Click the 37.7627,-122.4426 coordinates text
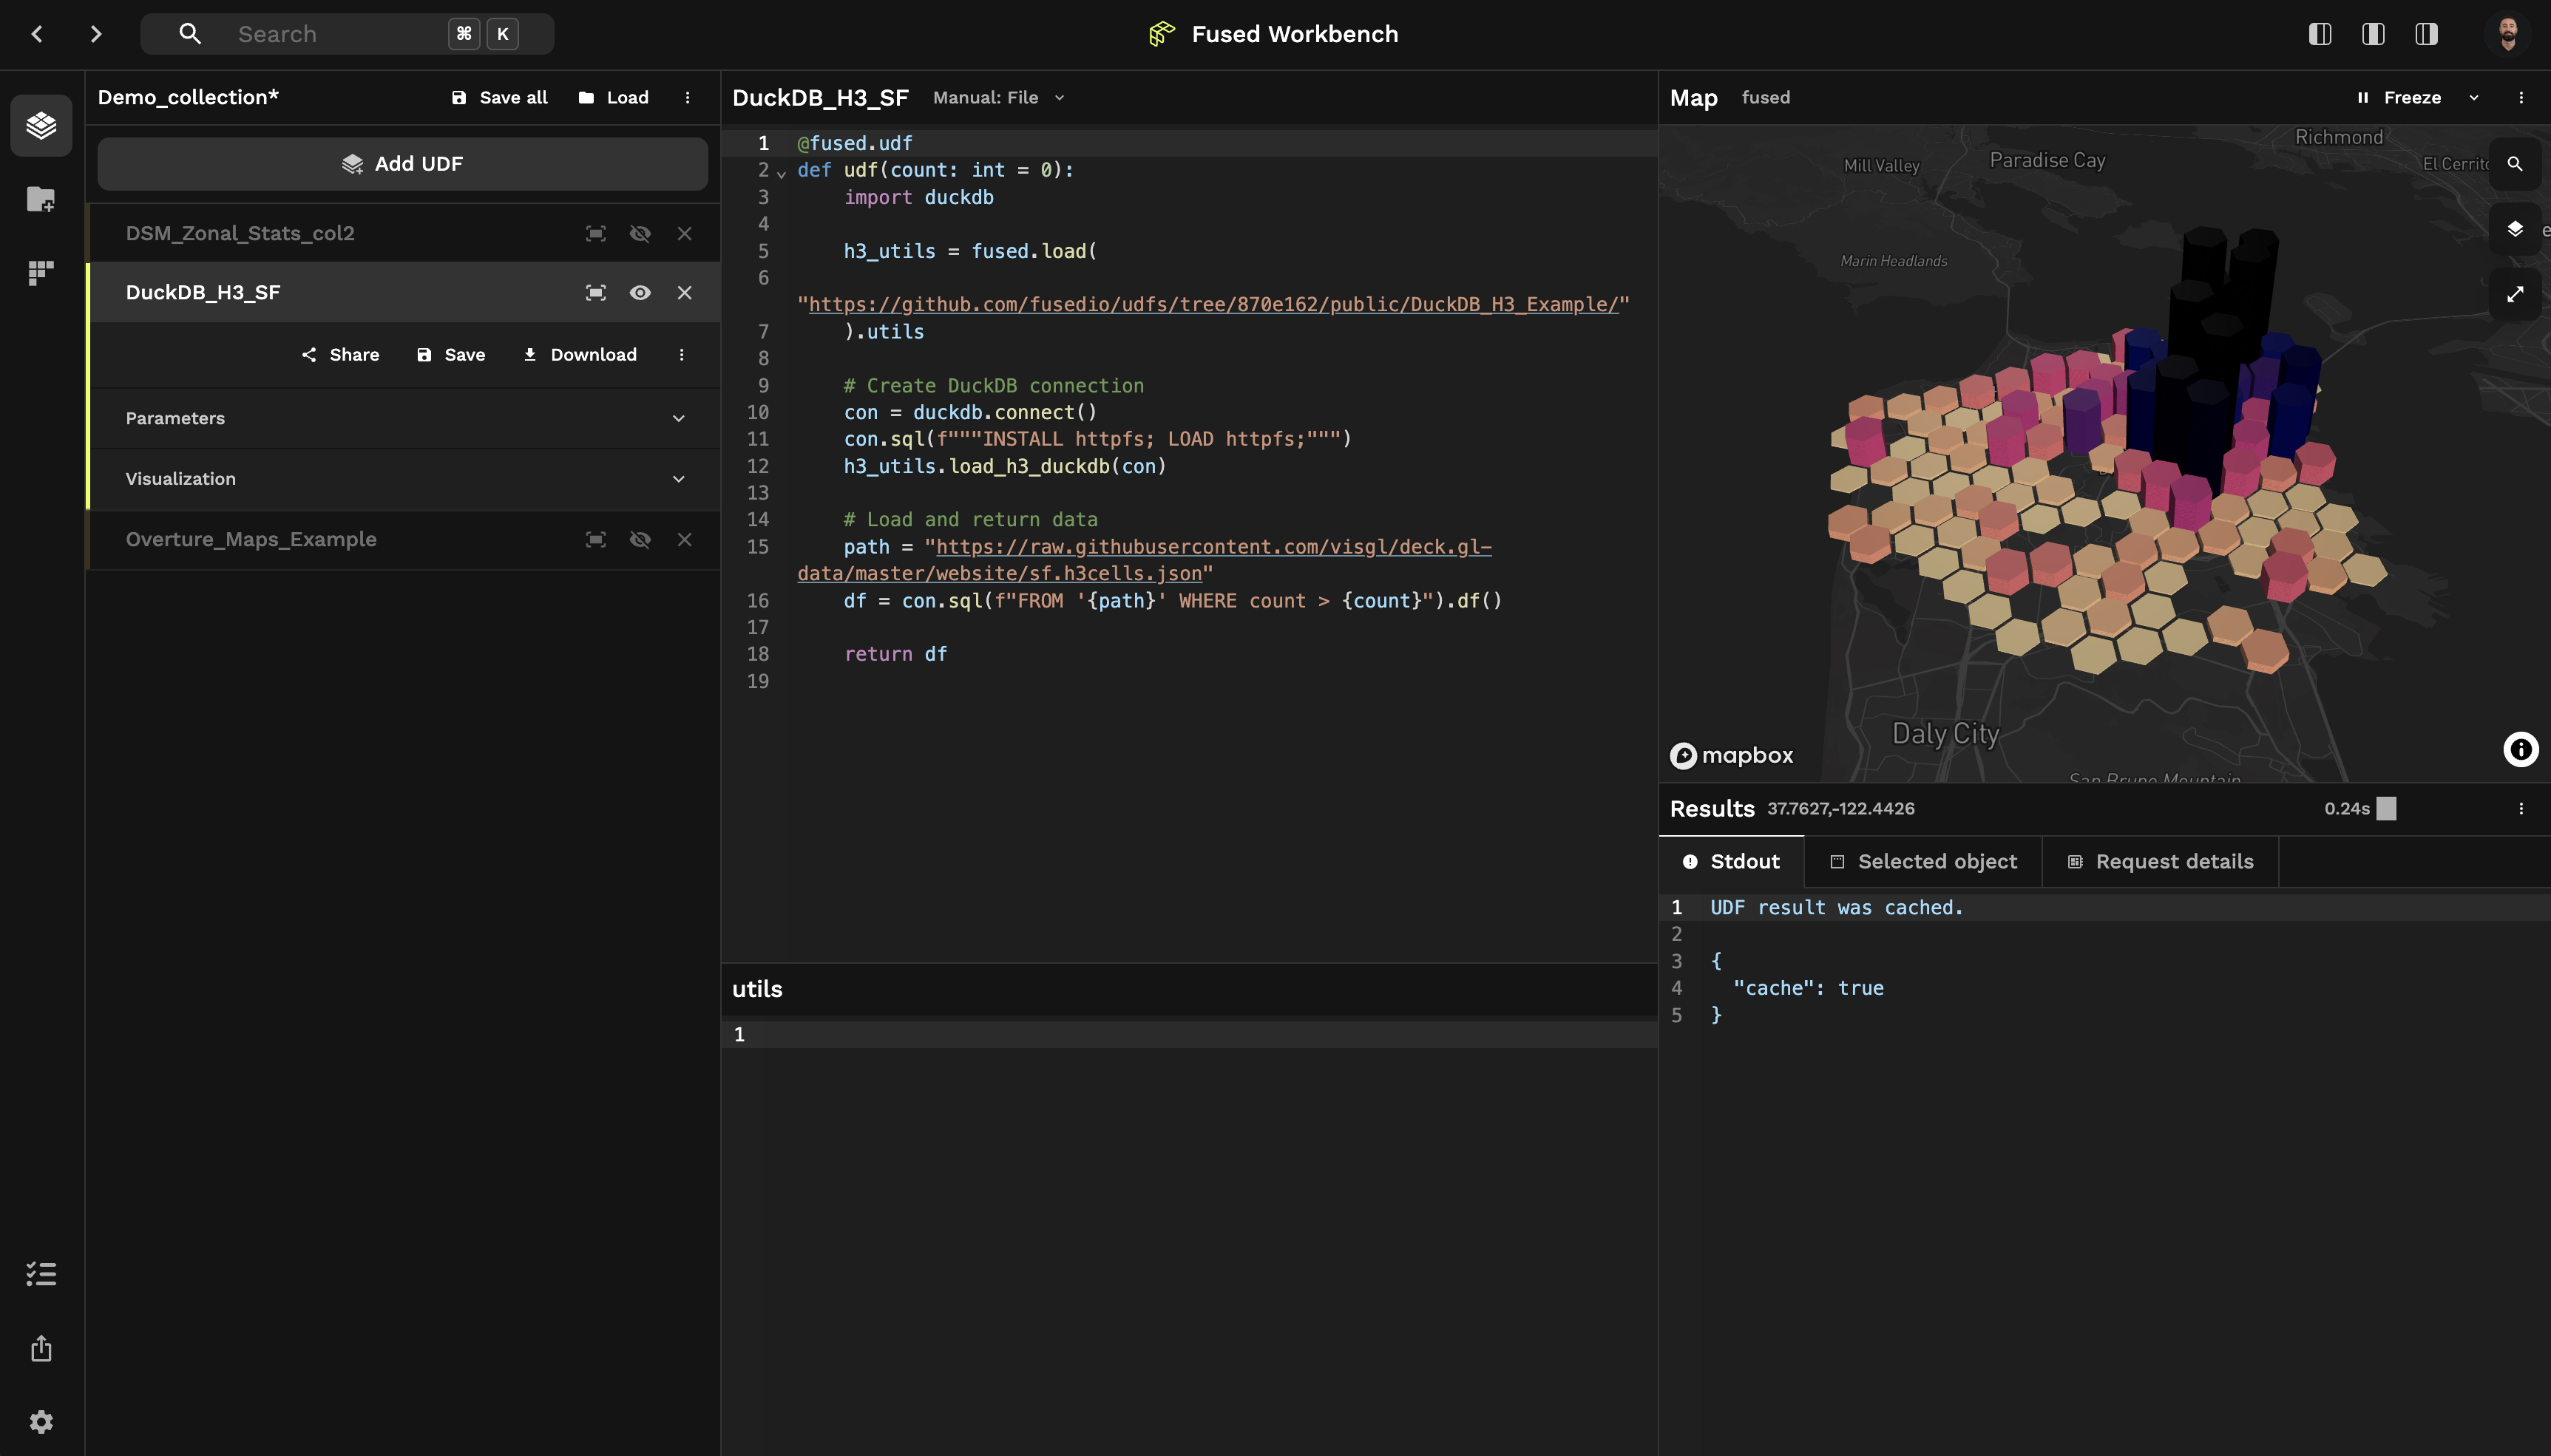This screenshot has height=1456, width=2551. pyautogui.click(x=1840, y=808)
